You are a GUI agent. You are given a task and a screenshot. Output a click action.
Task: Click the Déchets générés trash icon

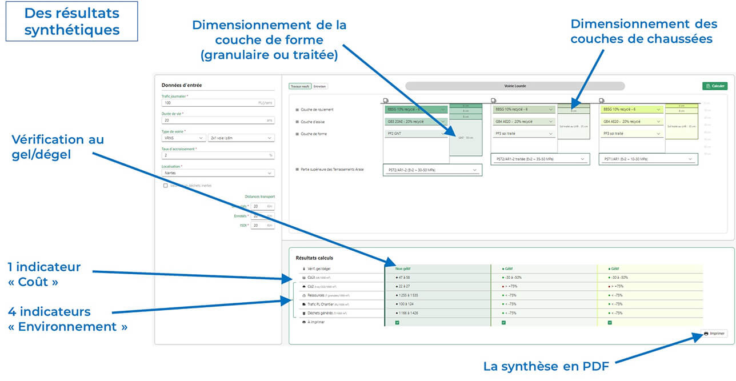(303, 313)
